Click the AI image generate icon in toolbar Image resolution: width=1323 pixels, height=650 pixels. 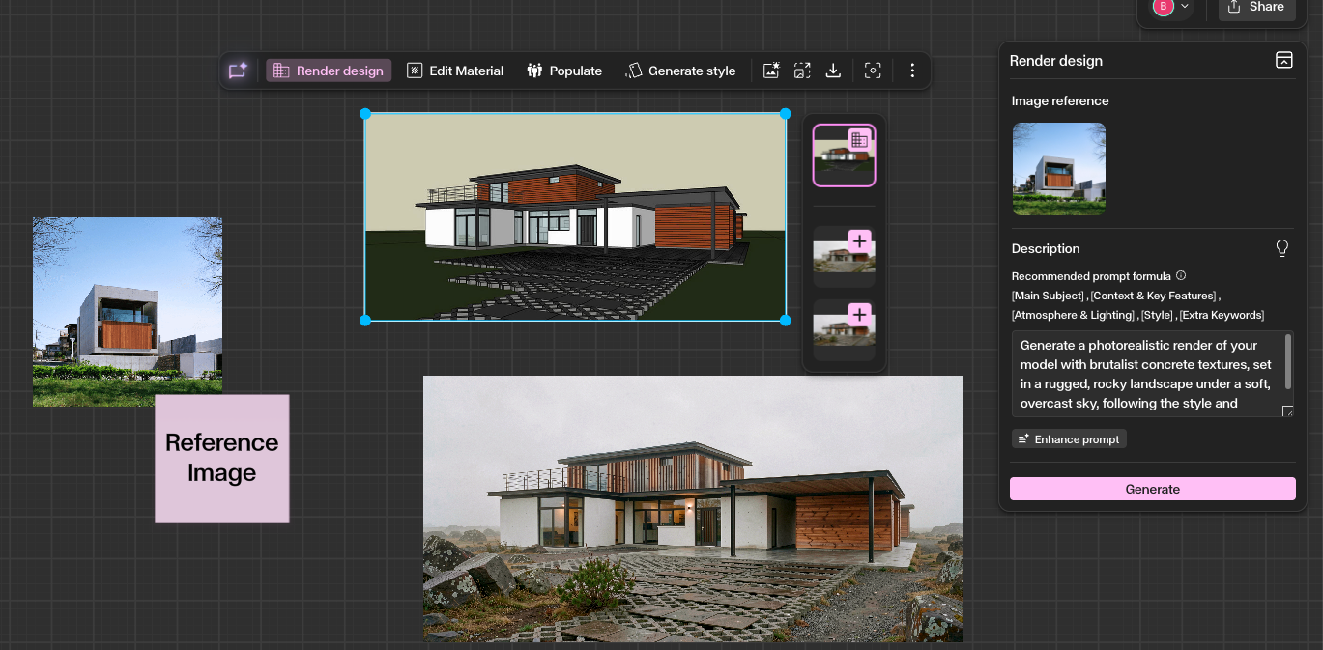pos(770,71)
